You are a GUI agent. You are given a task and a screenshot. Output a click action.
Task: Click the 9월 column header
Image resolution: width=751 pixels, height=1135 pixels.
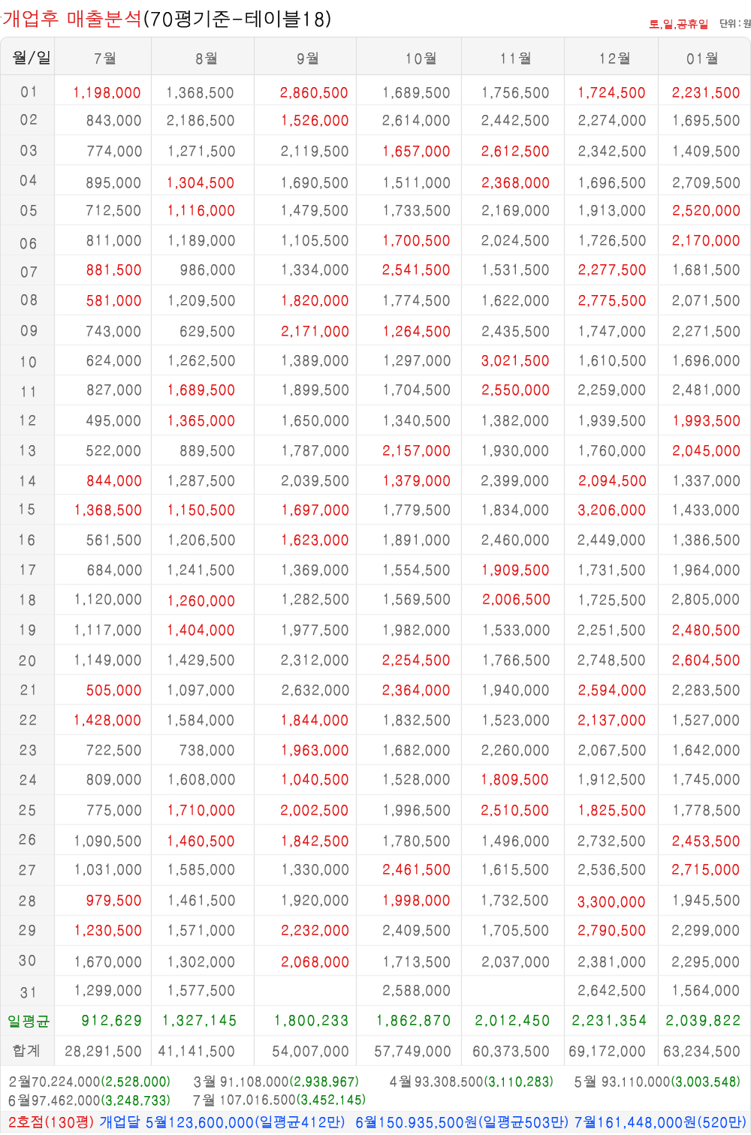(307, 59)
